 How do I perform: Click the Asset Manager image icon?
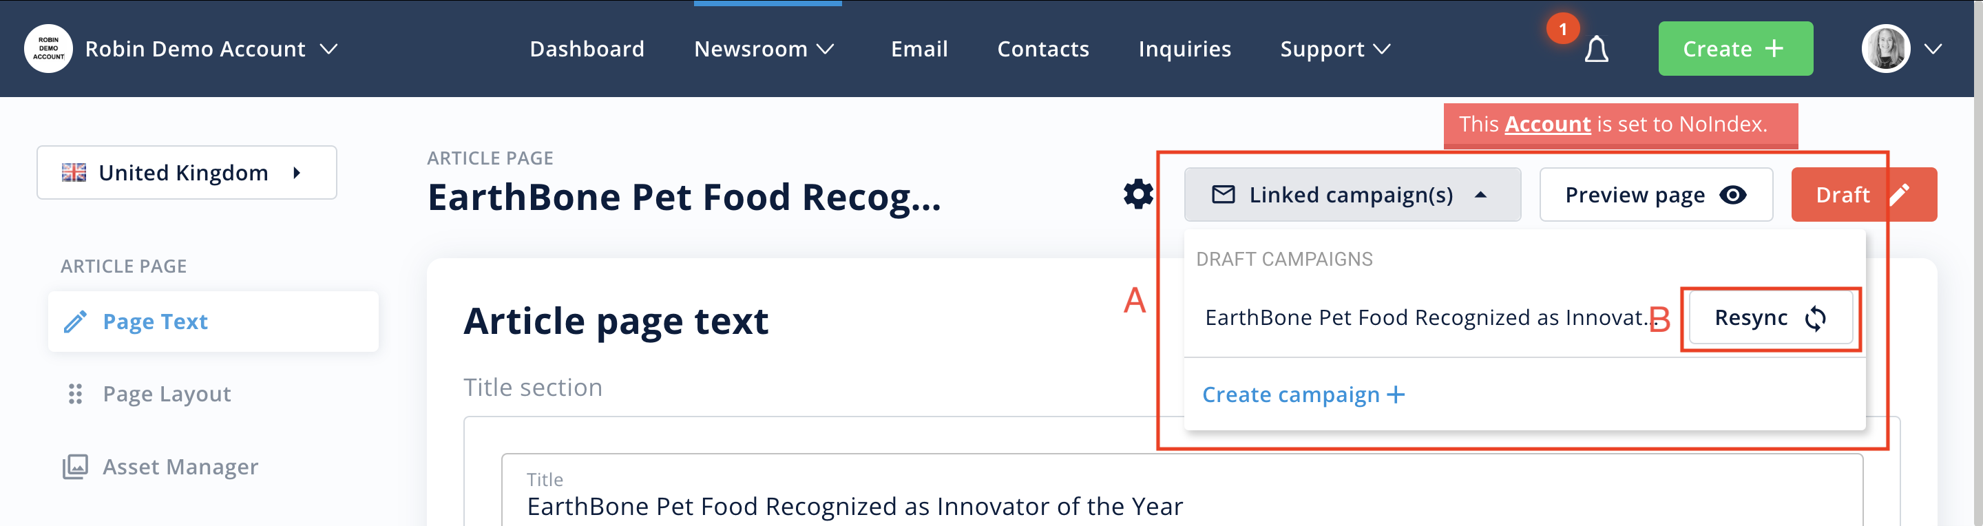(74, 467)
